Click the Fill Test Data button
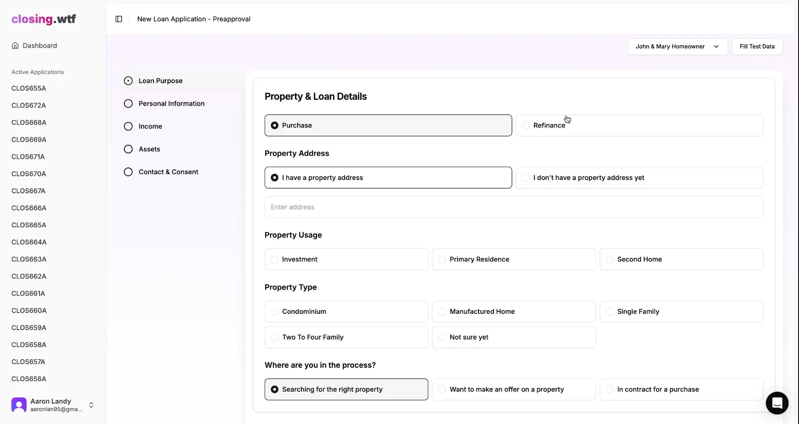 (757, 46)
